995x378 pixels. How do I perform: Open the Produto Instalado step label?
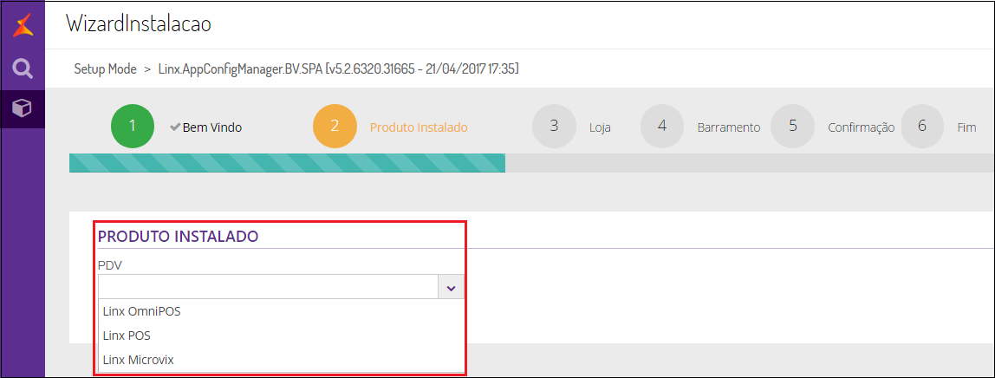point(419,127)
